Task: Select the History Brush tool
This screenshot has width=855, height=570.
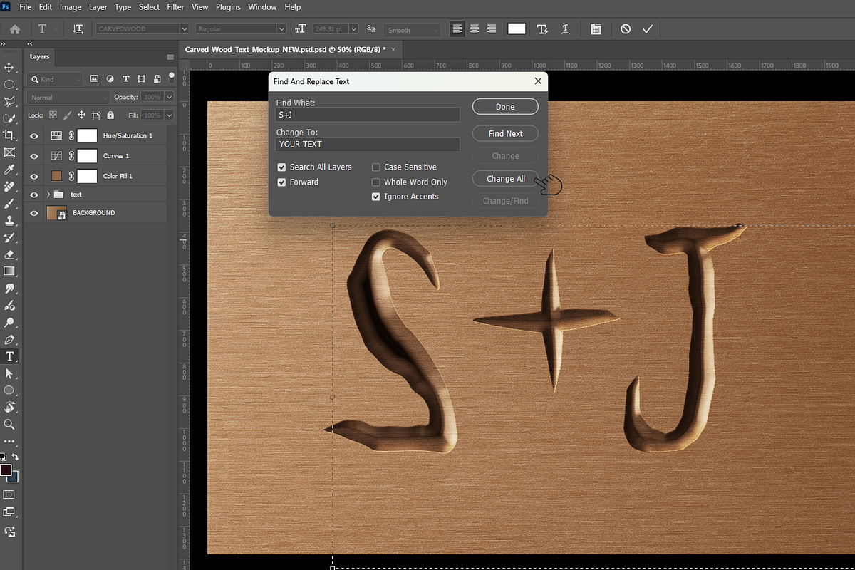Action: point(10,237)
